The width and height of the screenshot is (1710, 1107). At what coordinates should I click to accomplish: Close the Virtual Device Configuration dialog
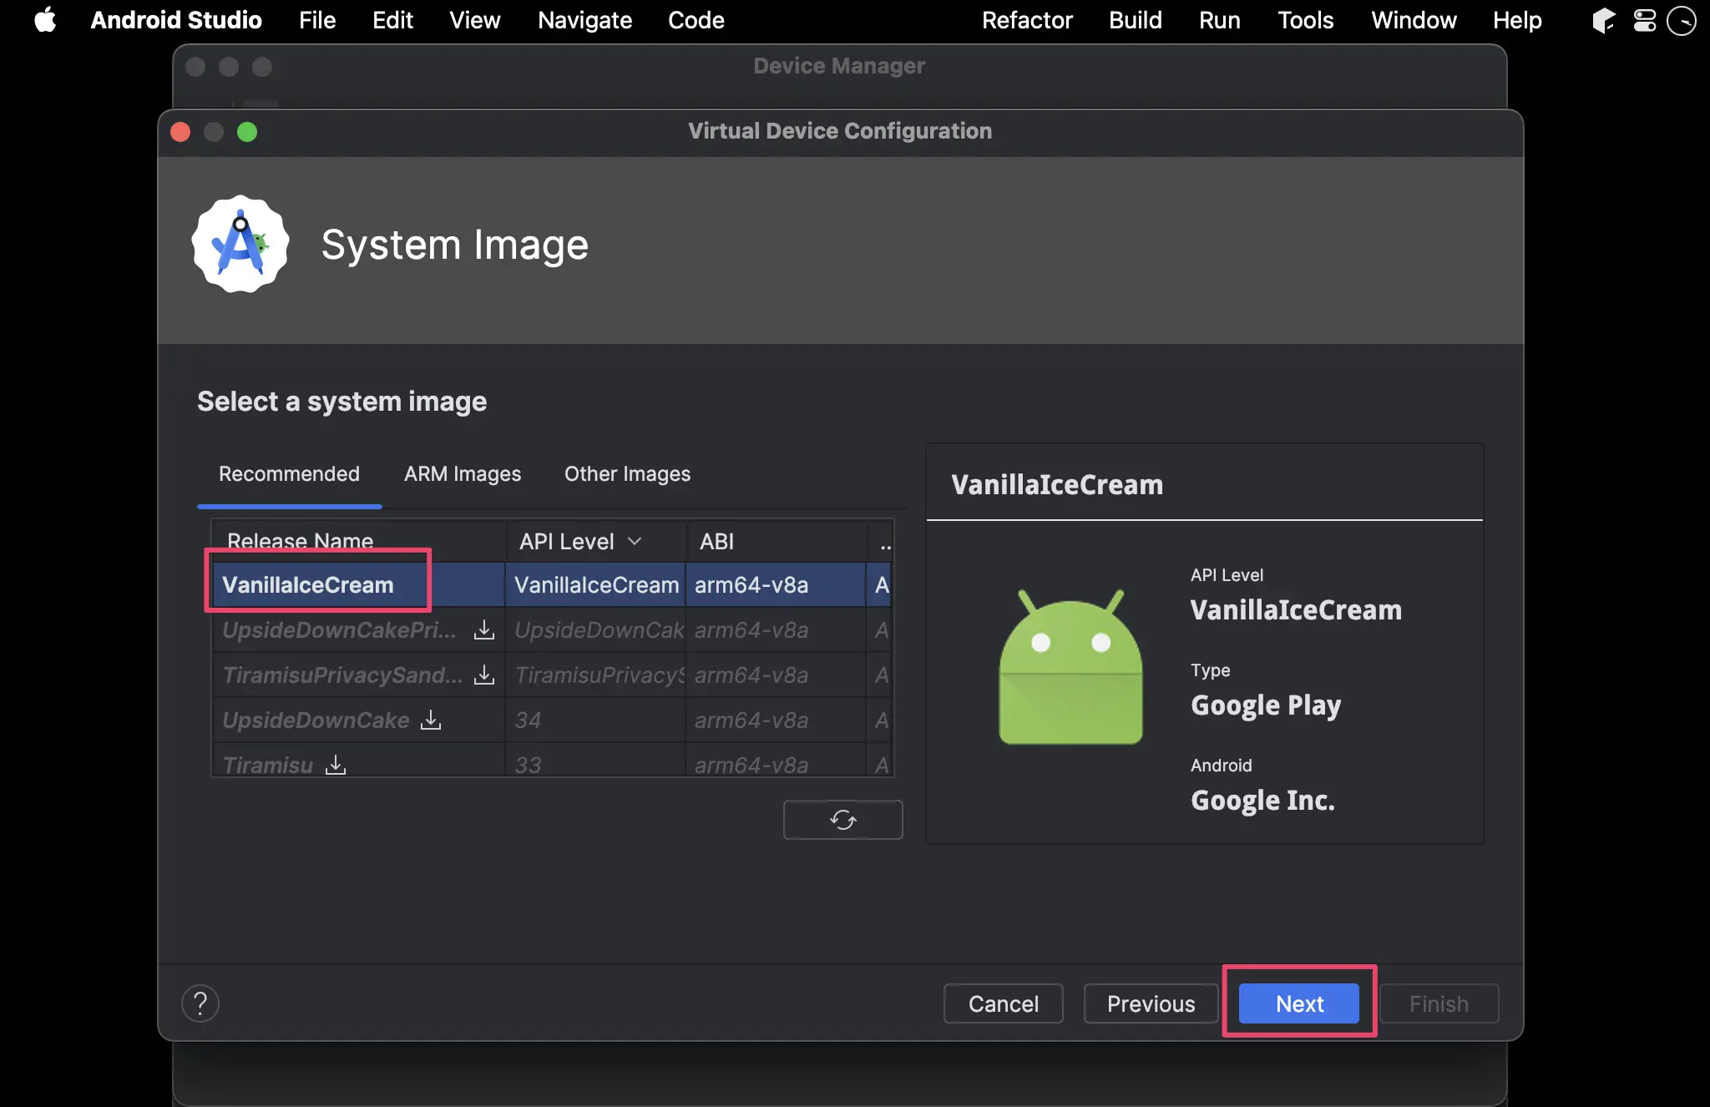[x=180, y=132]
